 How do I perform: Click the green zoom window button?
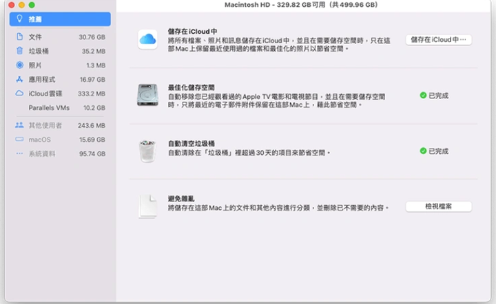32,5
